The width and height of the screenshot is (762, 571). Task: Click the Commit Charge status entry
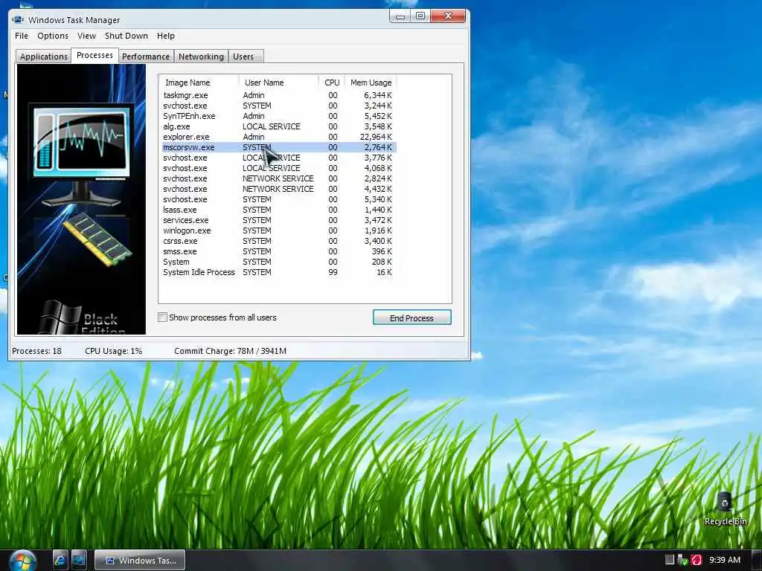tap(231, 351)
